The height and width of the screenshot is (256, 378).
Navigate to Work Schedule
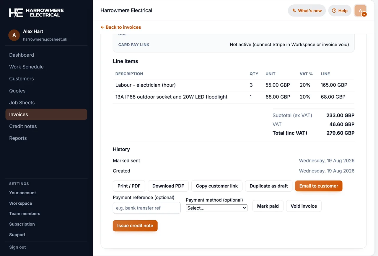tap(26, 67)
